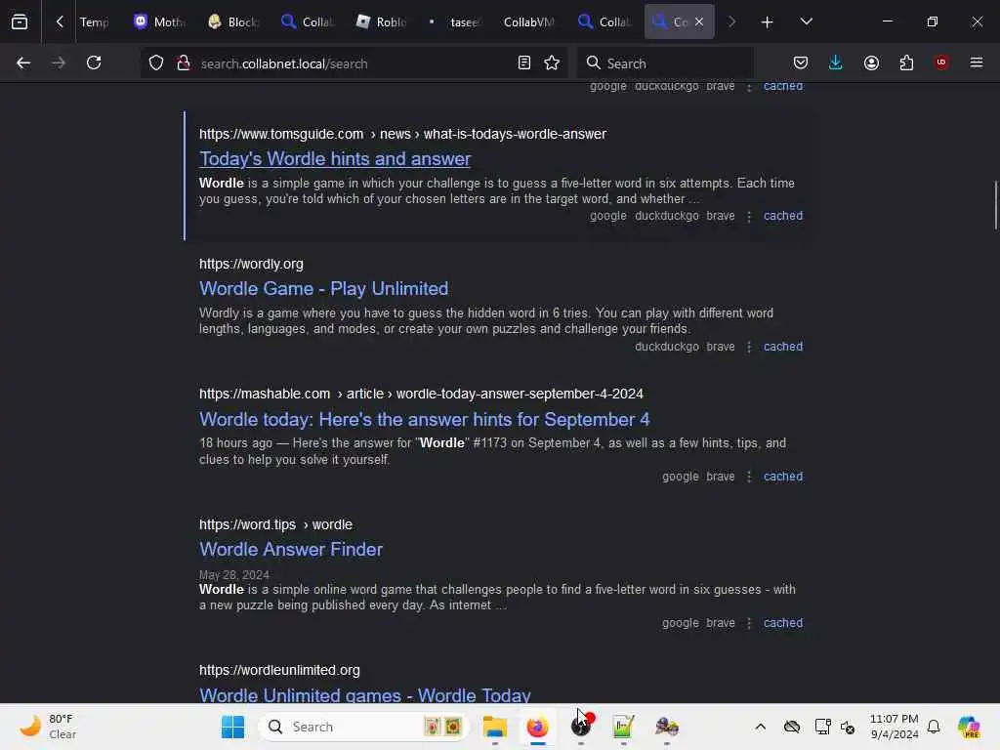Open Save to Pocket icon

tap(801, 62)
